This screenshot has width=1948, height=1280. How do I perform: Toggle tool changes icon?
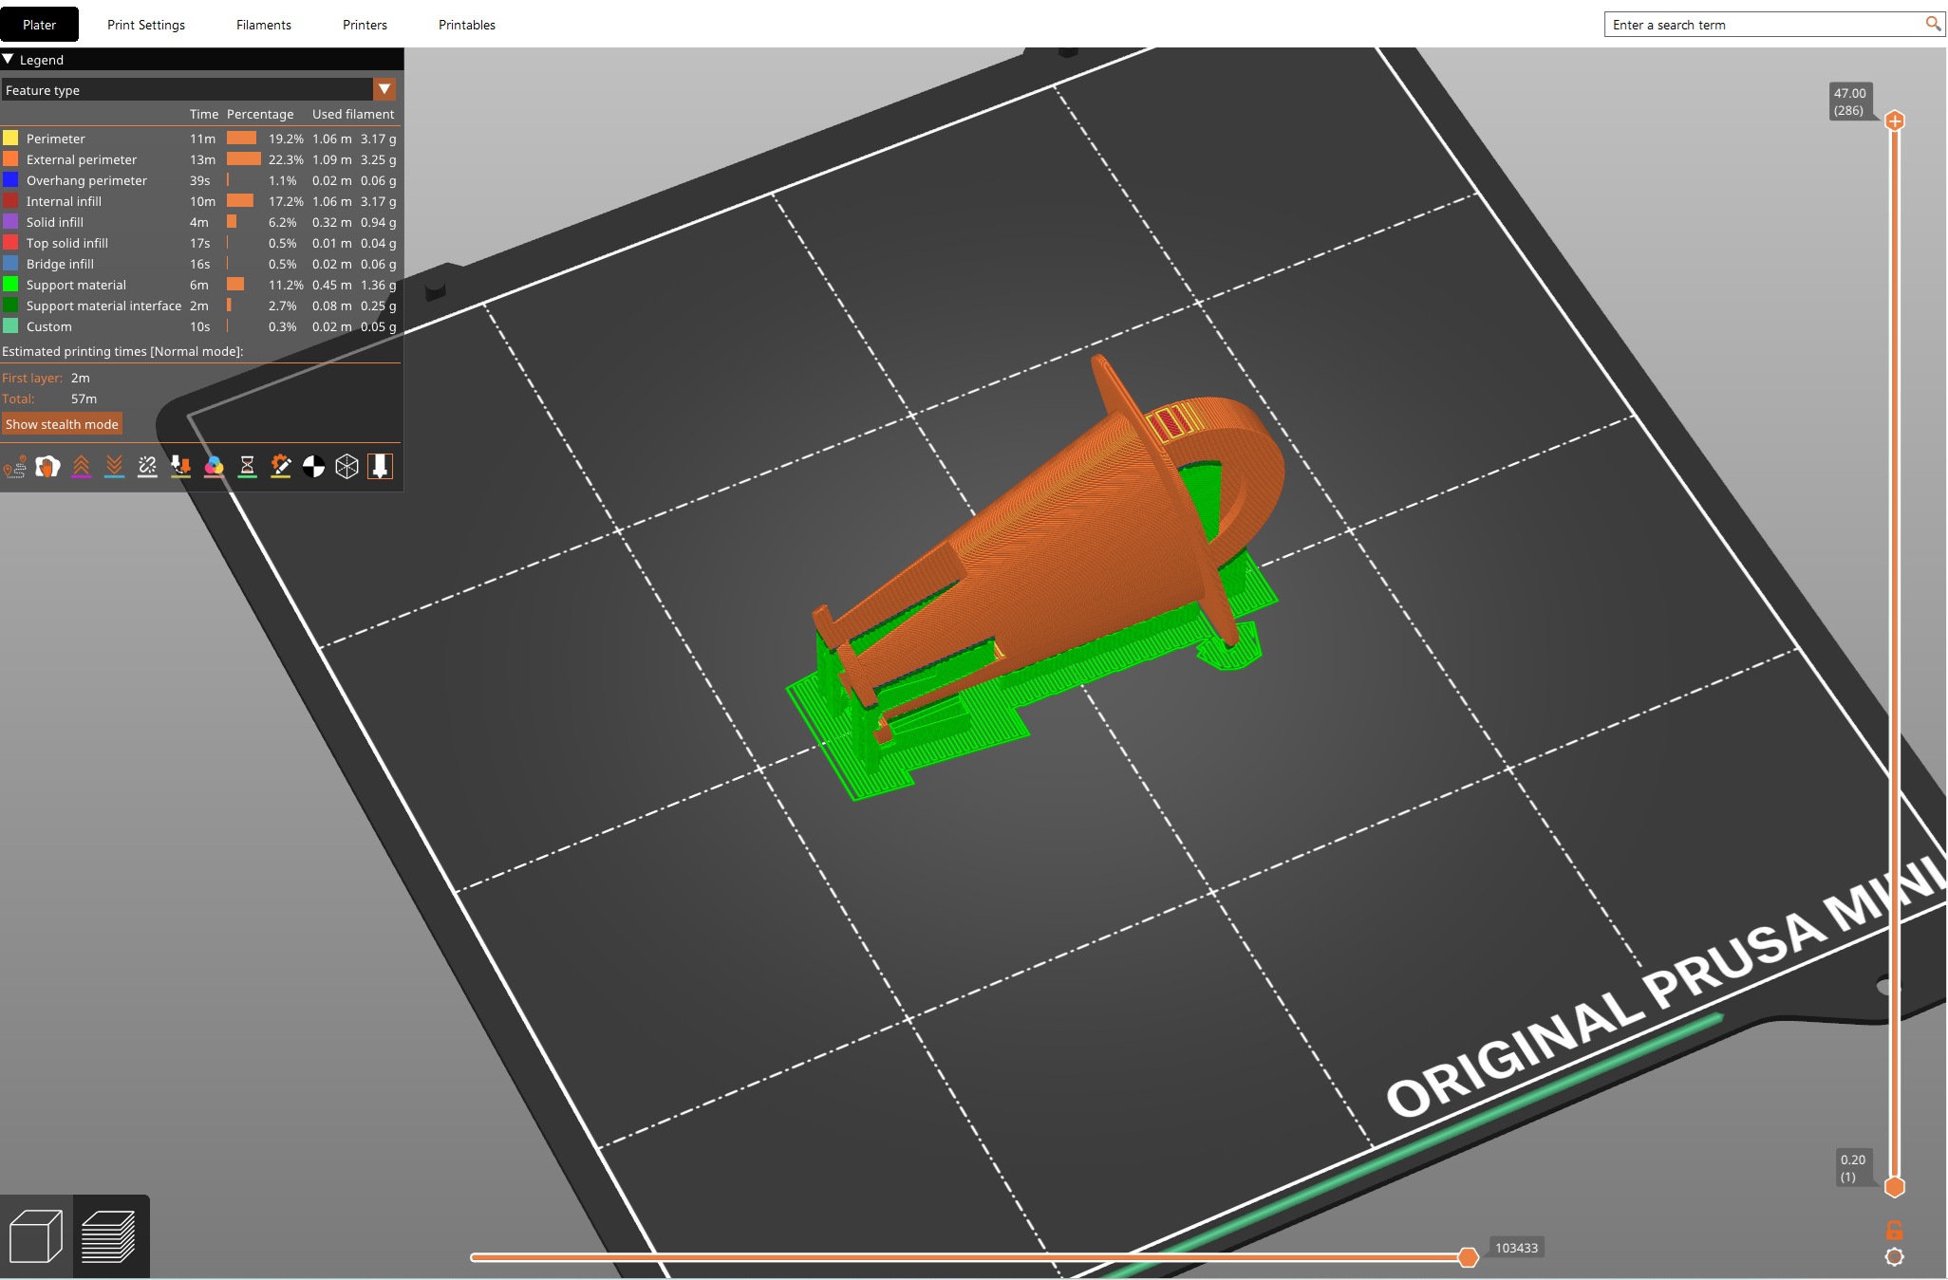180,467
